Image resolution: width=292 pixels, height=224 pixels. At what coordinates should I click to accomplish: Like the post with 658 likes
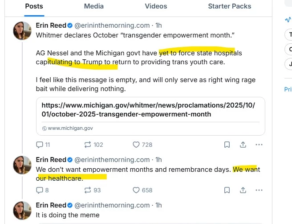[136, 190]
